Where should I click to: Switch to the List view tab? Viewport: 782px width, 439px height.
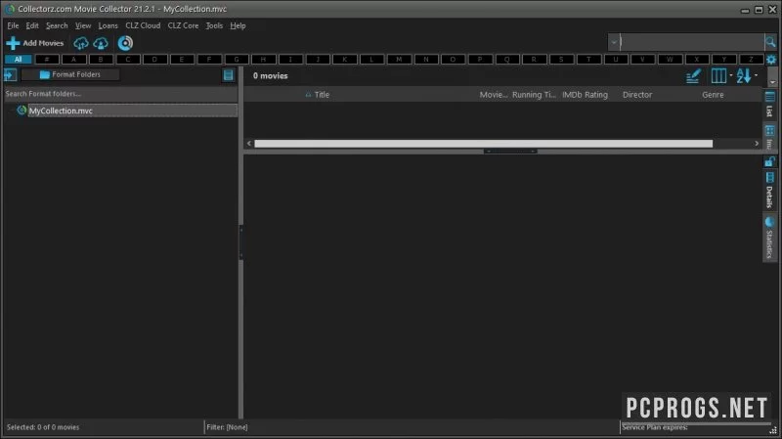[769, 105]
